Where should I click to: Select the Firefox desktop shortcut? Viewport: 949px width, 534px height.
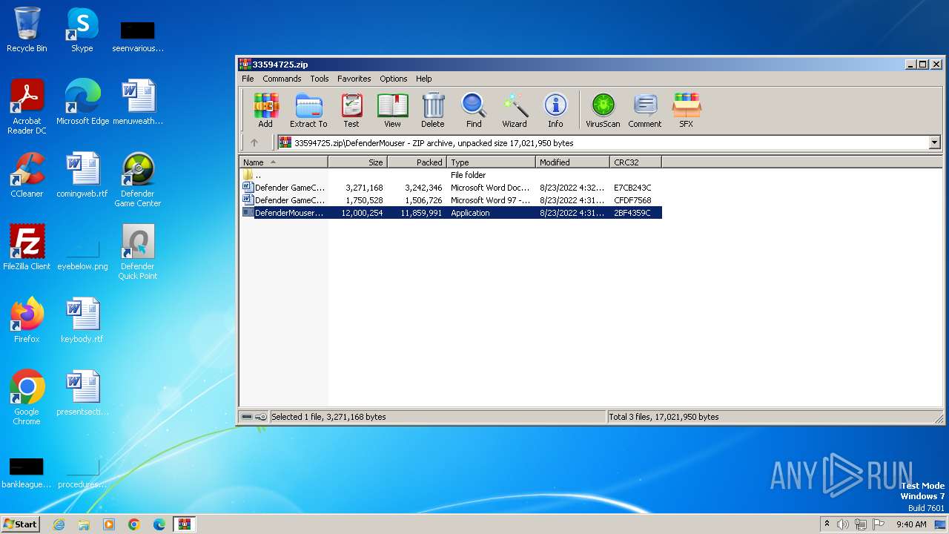tap(27, 320)
